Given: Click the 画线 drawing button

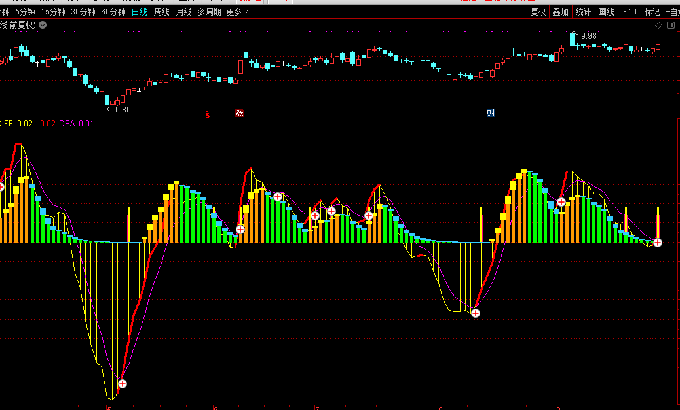Looking at the screenshot, I should coord(606,12).
